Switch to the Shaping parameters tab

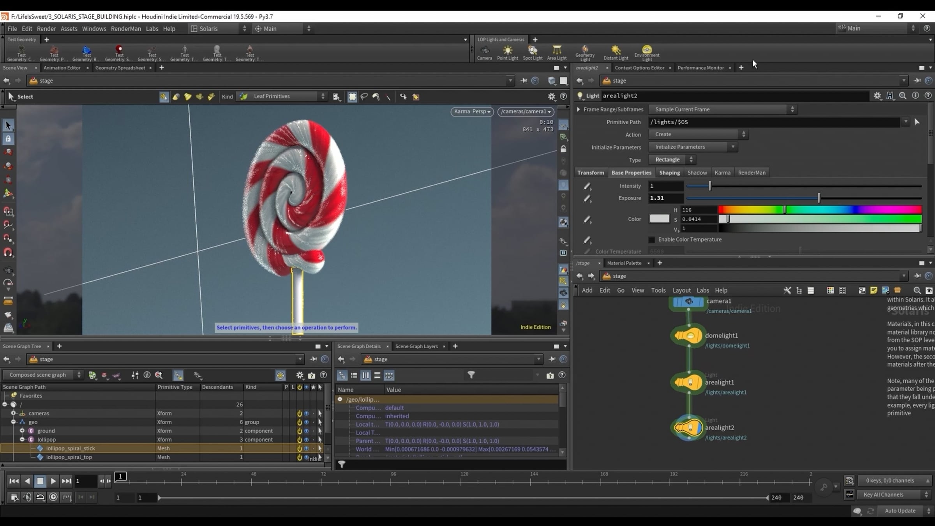coord(669,173)
